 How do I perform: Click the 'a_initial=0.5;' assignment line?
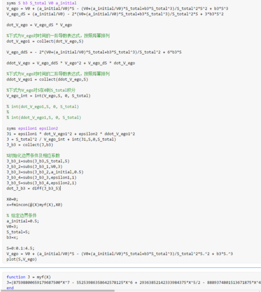23,221
